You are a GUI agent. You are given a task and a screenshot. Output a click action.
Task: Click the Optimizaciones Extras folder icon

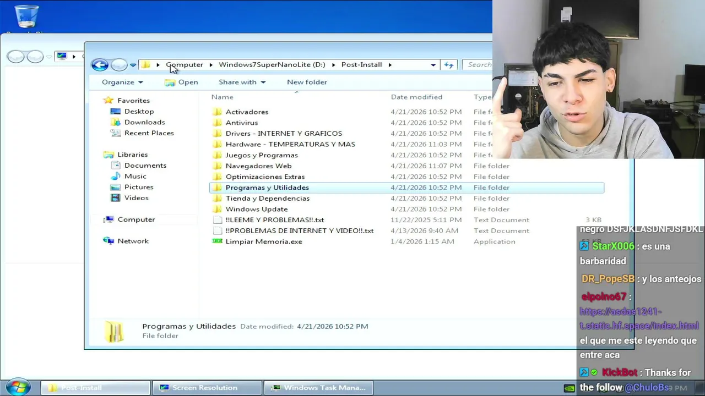coord(217,177)
